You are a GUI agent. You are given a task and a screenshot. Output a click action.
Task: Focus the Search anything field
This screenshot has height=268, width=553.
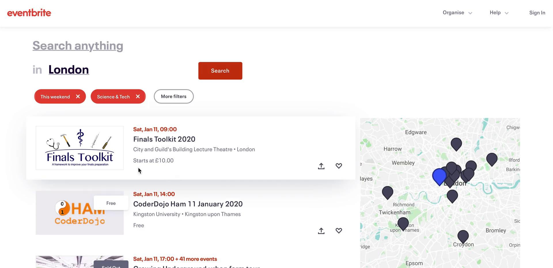pos(78,46)
